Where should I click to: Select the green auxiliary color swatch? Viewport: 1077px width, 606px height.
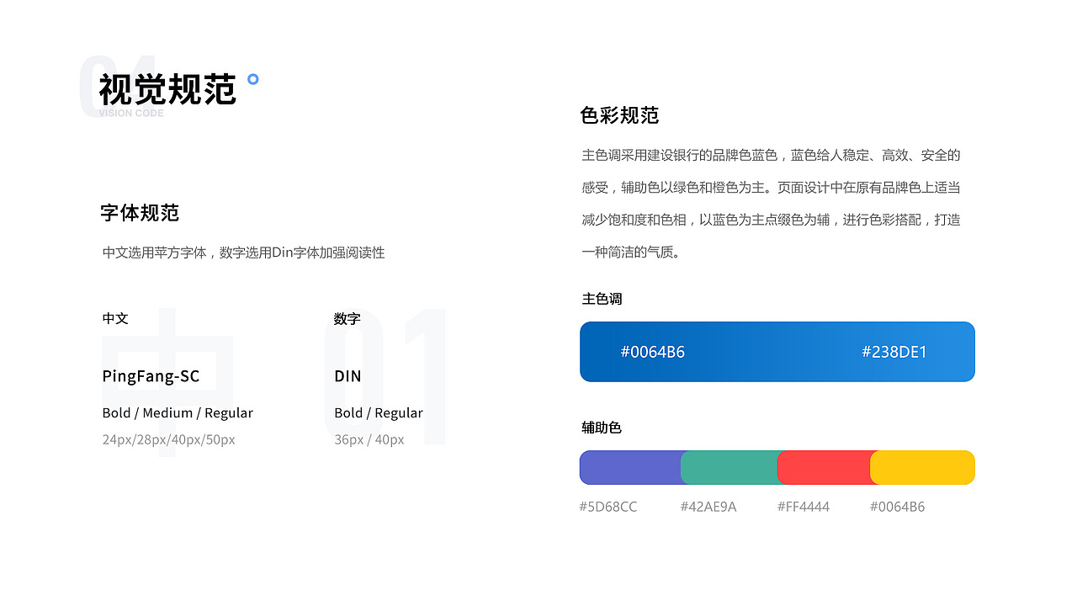[730, 467]
